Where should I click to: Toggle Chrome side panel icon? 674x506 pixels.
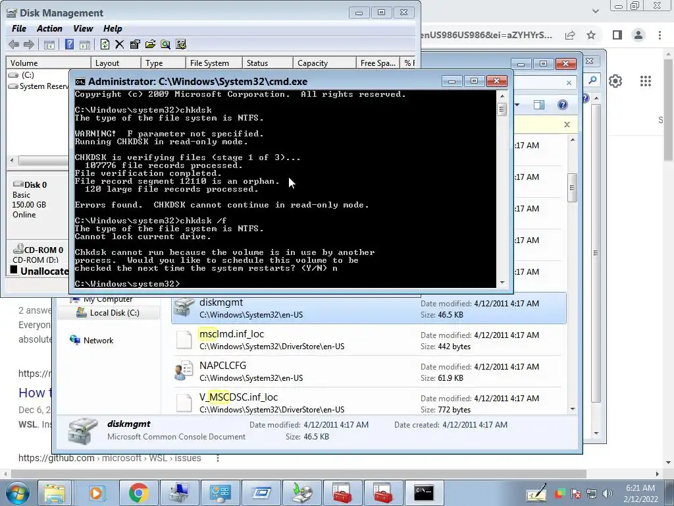[x=617, y=35]
